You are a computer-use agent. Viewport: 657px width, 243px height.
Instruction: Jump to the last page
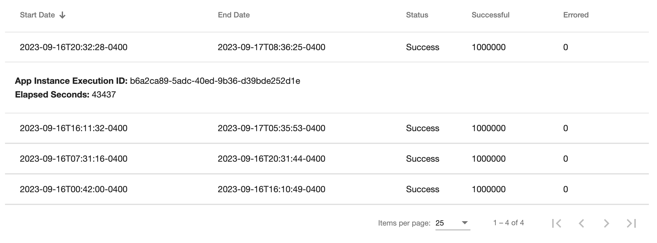pyautogui.click(x=631, y=223)
